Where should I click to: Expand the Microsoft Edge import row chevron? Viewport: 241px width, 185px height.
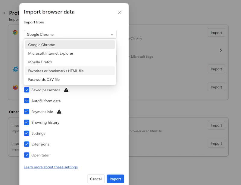coord(221,50)
